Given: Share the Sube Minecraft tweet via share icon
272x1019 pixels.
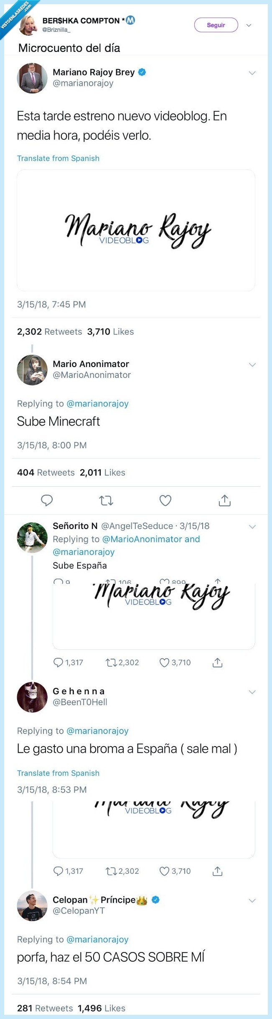Looking at the screenshot, I should (225, 500).
